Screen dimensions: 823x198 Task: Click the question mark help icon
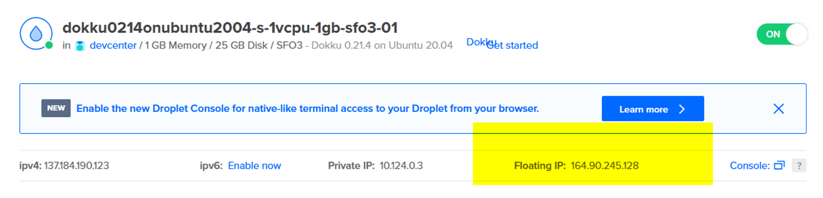799,165
